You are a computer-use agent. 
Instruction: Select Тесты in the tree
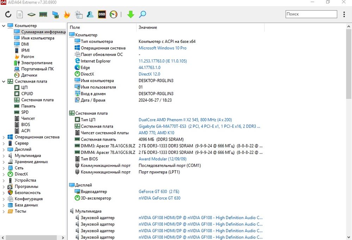pyautogui.click(x=20, y=211)
